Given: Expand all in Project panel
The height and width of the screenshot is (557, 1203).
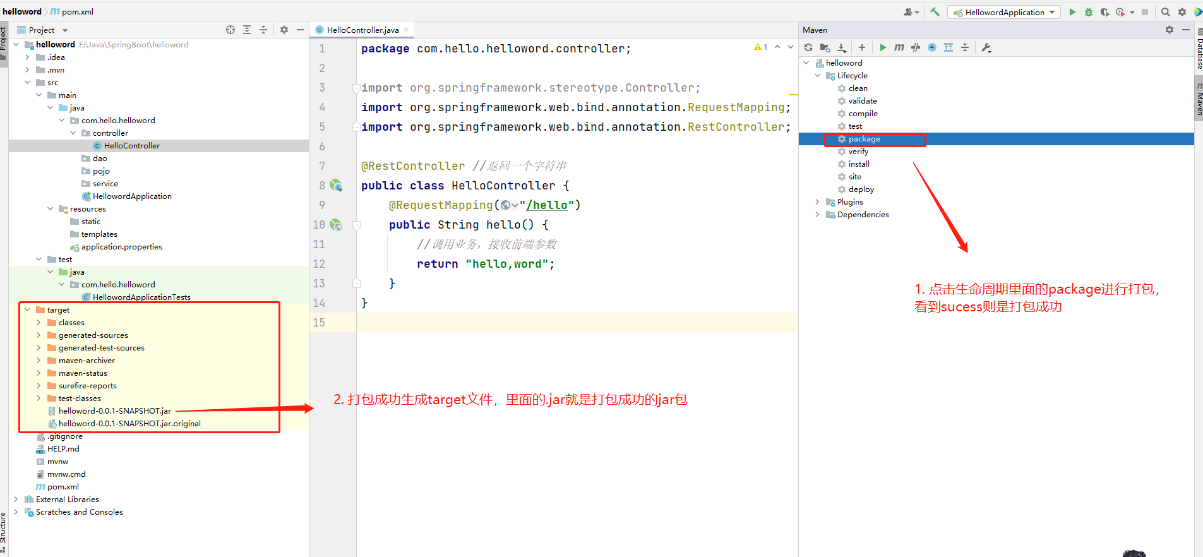Looking at the screenshot, I should 247,30.
